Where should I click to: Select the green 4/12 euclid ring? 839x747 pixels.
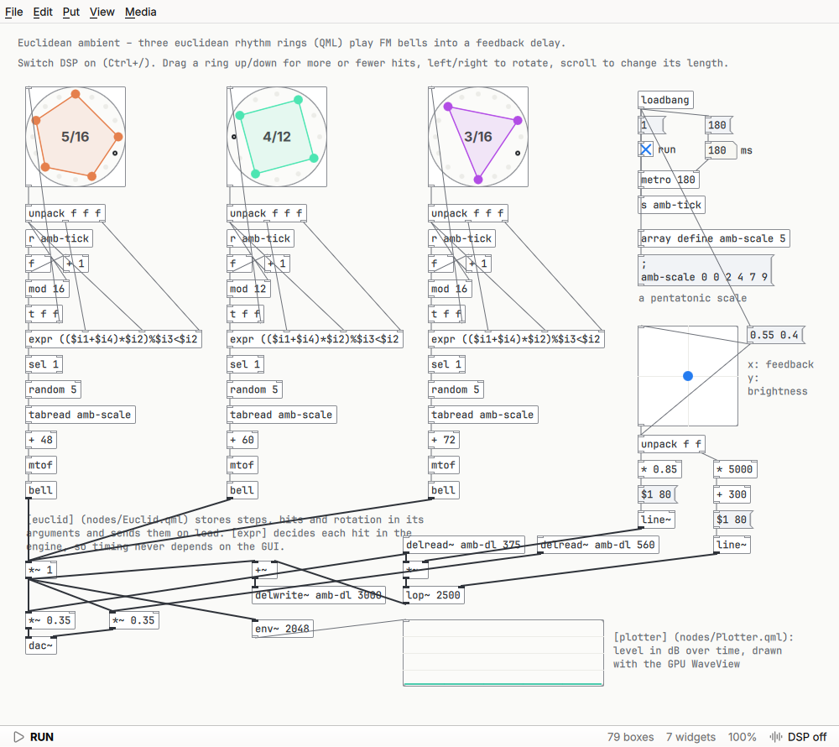click(x=277, y=137)
